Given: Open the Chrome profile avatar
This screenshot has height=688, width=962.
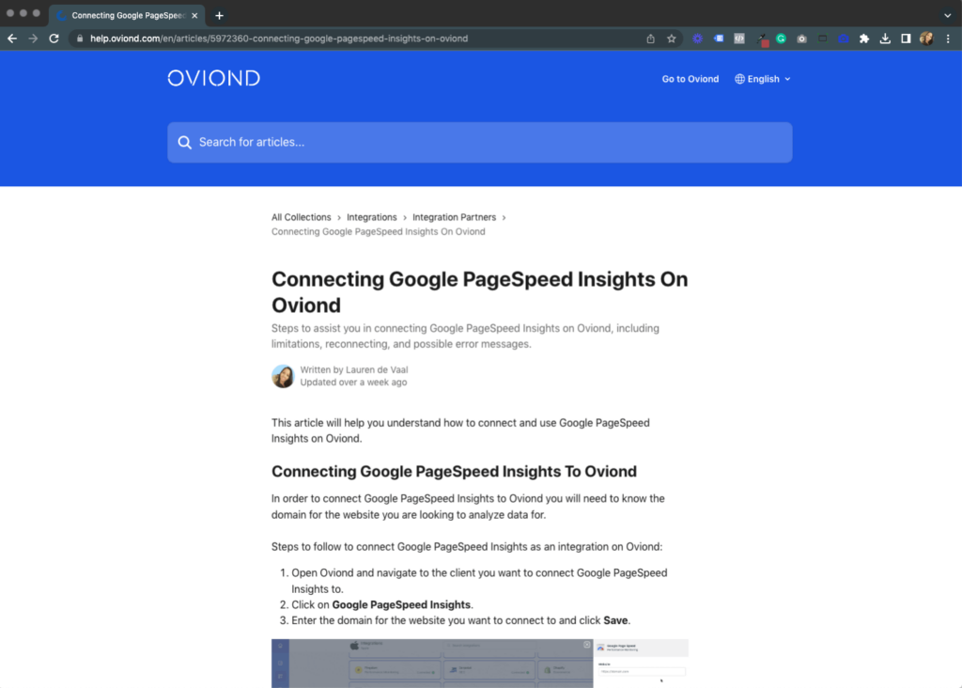Looking at the screenshot, I should 926,39.
